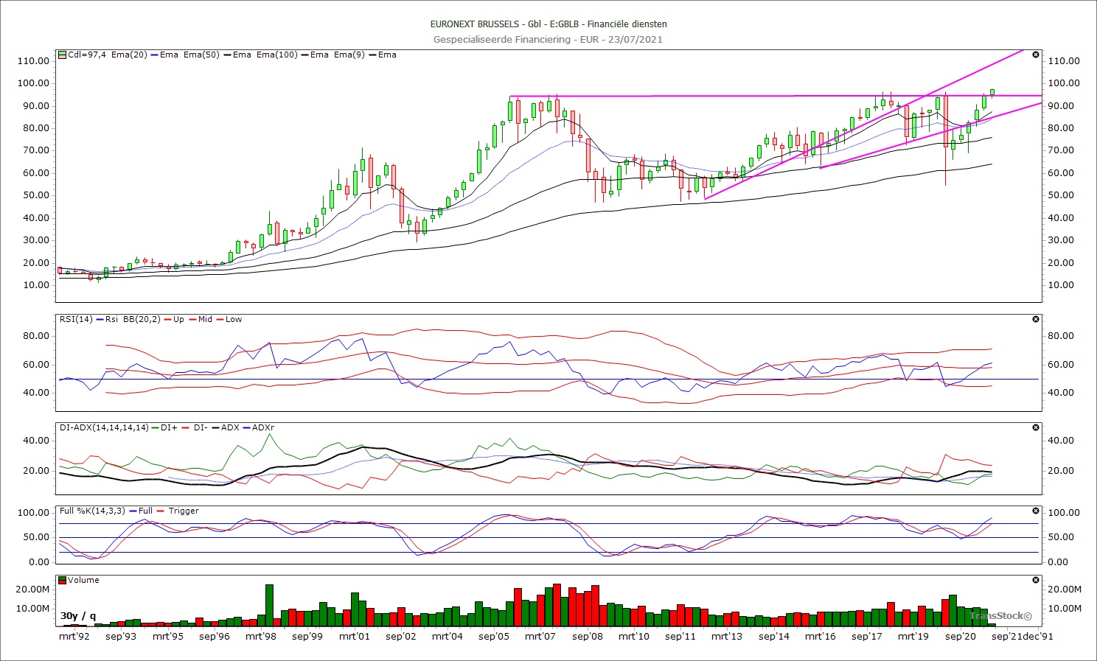Close the main price chart panel
The width and height of the screenshot is (1097, 661).
[1036, 55]
